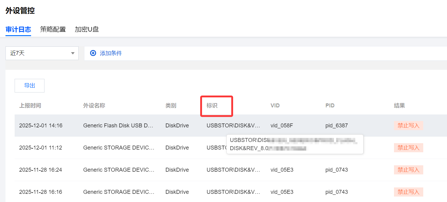Image resolution: width=447 pixels, height=202 pixels.
Task: Select the 2025-11-28 16:24 timestamp cell
Action: pos(41,170)
